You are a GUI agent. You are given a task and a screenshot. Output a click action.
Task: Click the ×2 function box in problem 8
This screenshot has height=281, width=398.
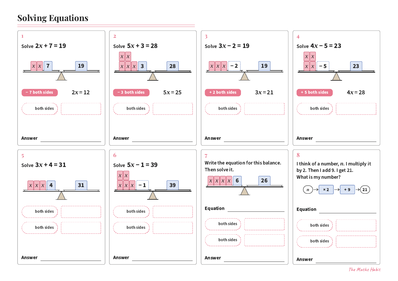click(x=326, y=189)
